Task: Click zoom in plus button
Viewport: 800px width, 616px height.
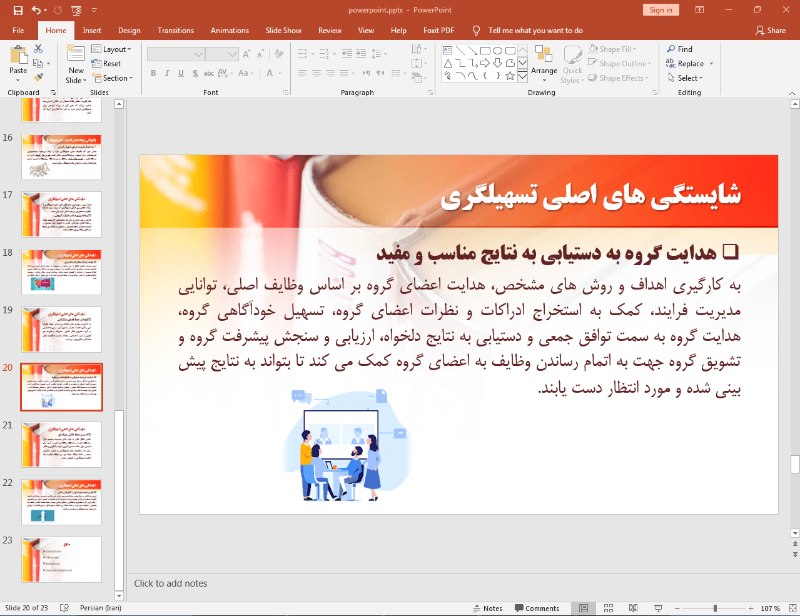Action: (751, 608)
